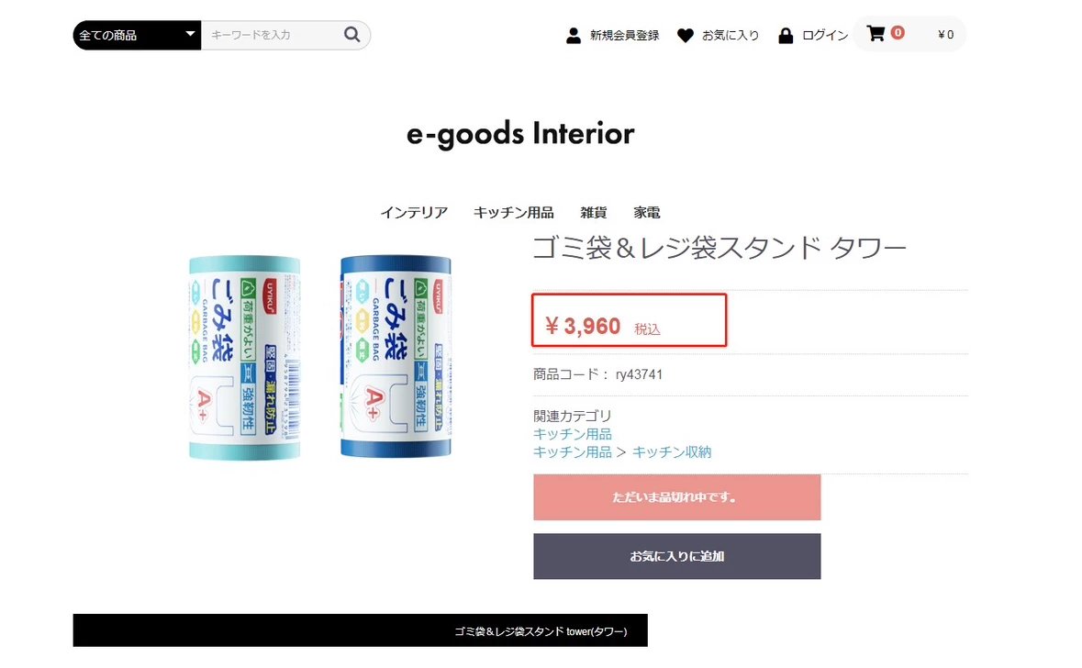Image resolution: width=1082 pixels, height=668 pixels.
Task: Click the red cart item count badge
Action: pyautogui.click(x=898, y=33)
